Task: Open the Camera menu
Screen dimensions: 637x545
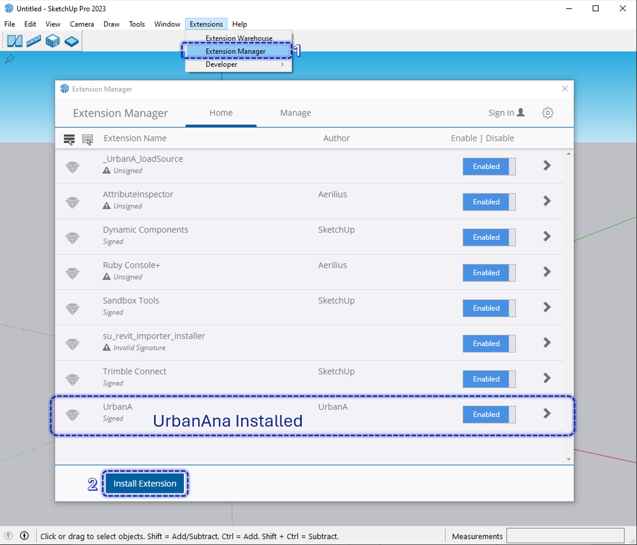Action: pyautogui.click(x=82, y=24)
